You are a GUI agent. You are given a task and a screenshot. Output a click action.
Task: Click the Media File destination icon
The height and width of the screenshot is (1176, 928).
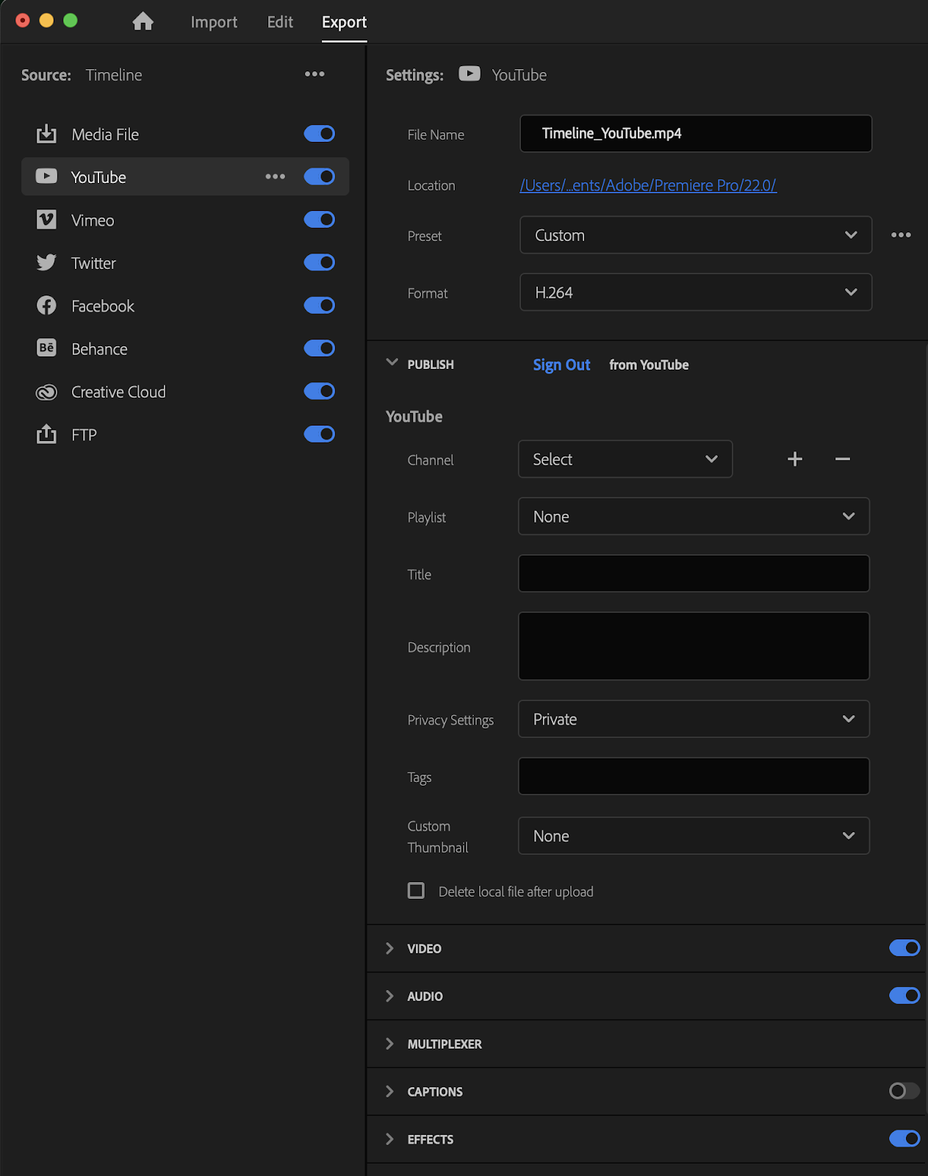[x=46, y=134]
